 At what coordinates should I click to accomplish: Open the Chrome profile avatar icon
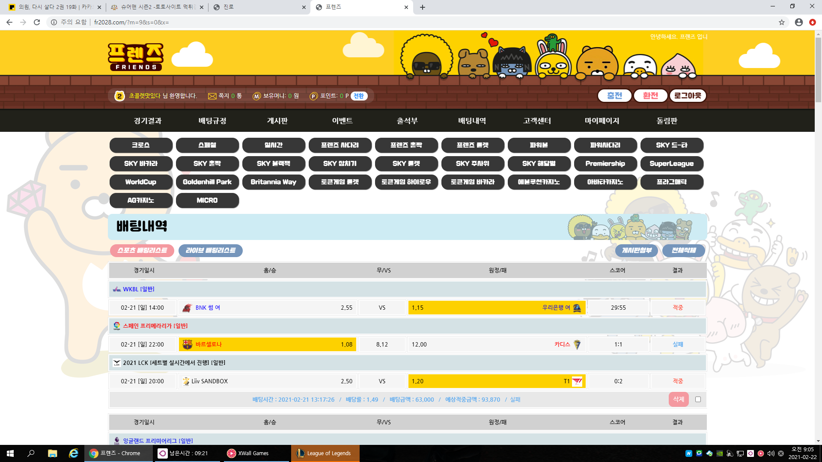798,22
